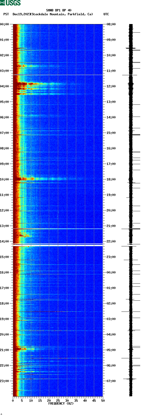Viewport: 142px width, 417px height.
Task: Click the UTC '05:00' time label
Action: [111, 350]
